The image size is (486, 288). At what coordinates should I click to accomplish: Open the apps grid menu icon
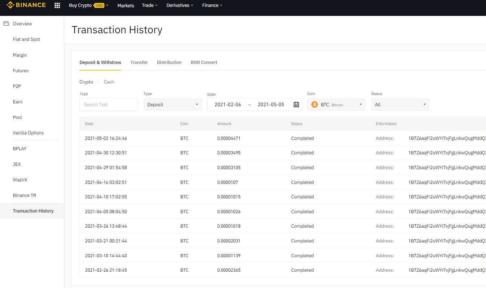tap(57, 5)
